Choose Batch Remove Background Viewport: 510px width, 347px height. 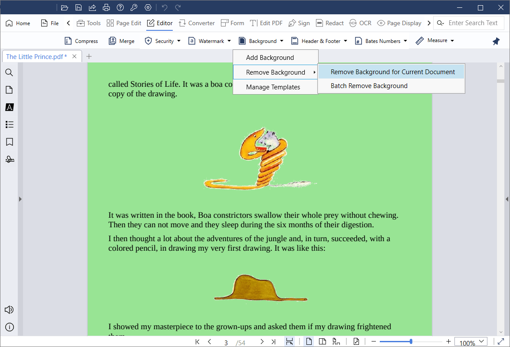pyautogui.click(x=391, y=86)
